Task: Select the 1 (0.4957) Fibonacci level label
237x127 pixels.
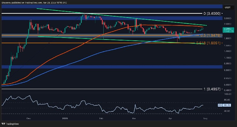Action: (212, 89)
